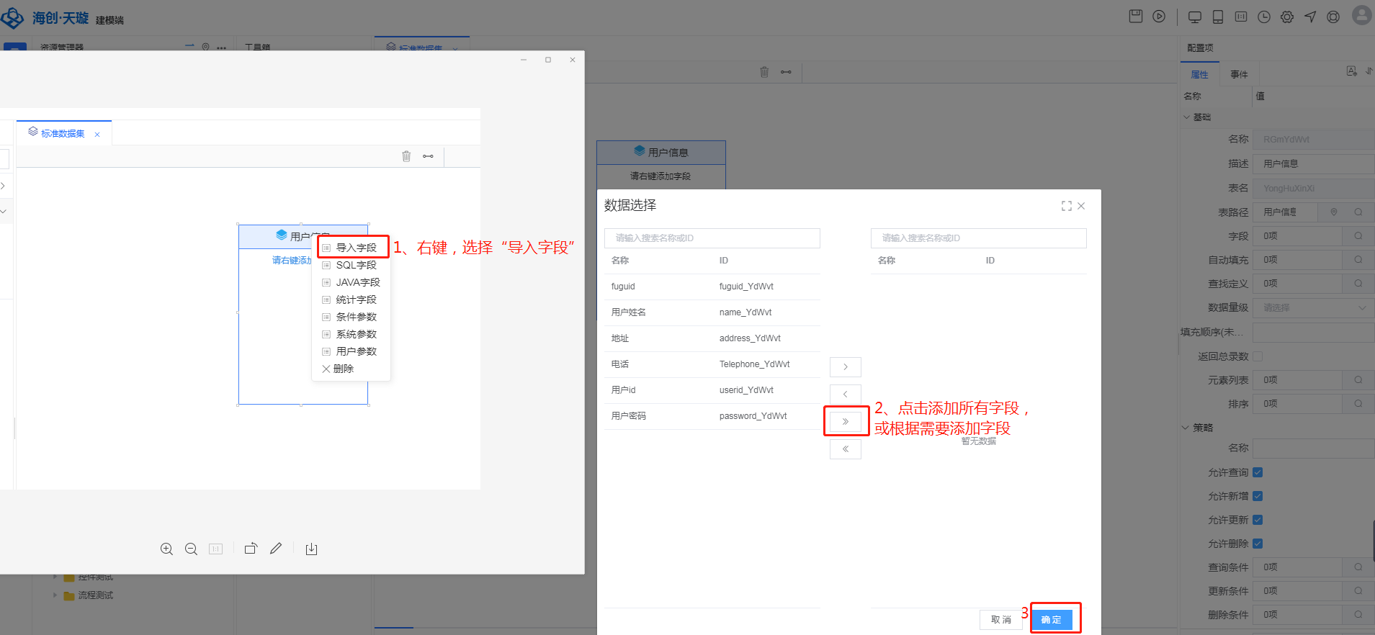Save the image with the download icon

pyautogui.click(x=311, y=549)
